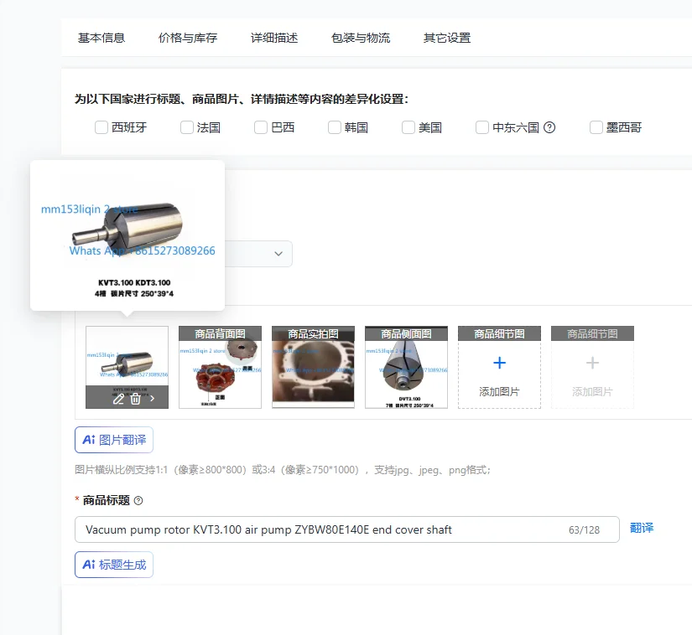Edit the first product image with pencil icon
The width and height of the screenshot is (692, 635).
point(118,399)
